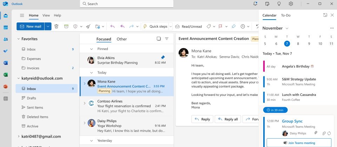Click the Join Teams meeting button
Viewport: 337px width, 147px height.
299,143
